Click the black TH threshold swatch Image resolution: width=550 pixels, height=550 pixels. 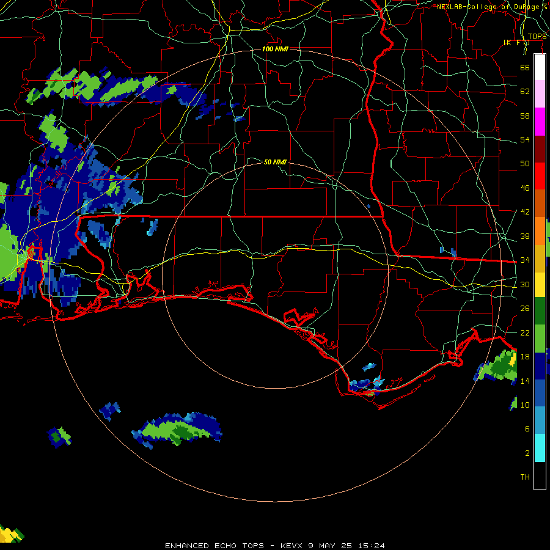tap(540, 475)
